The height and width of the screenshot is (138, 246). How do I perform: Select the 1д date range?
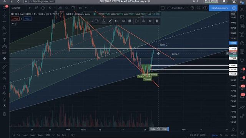(x=14, y=135)
